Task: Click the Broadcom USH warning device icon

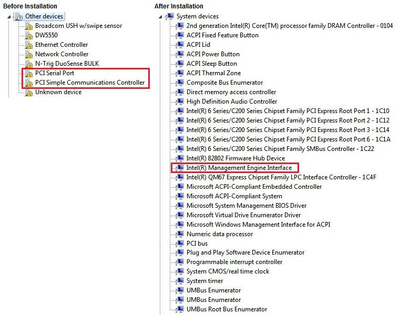Action: click(28, 26)
